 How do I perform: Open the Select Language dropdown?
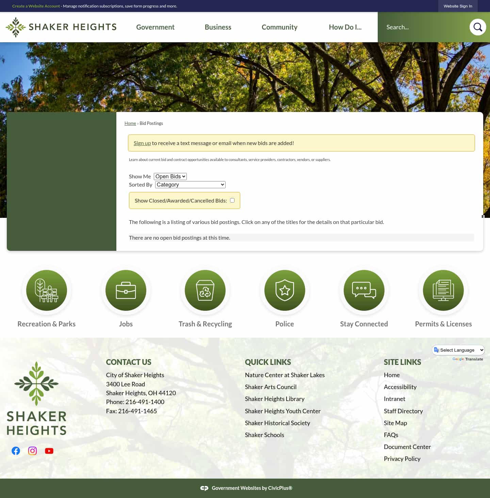click(x=458, y=350)
